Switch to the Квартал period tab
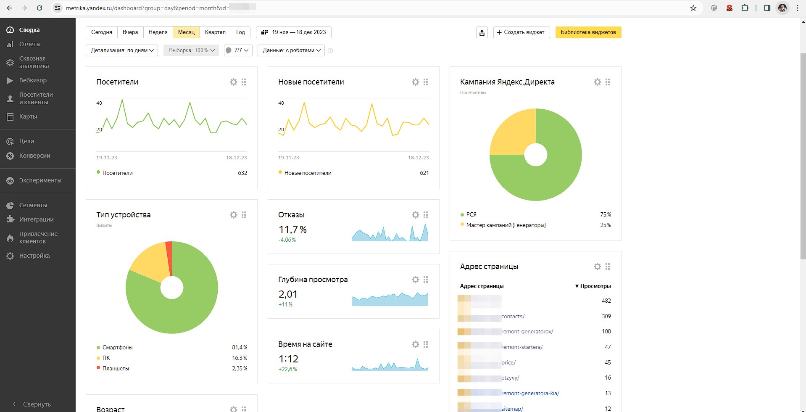Screen dimensions: 806x412 tap(215, 32)
